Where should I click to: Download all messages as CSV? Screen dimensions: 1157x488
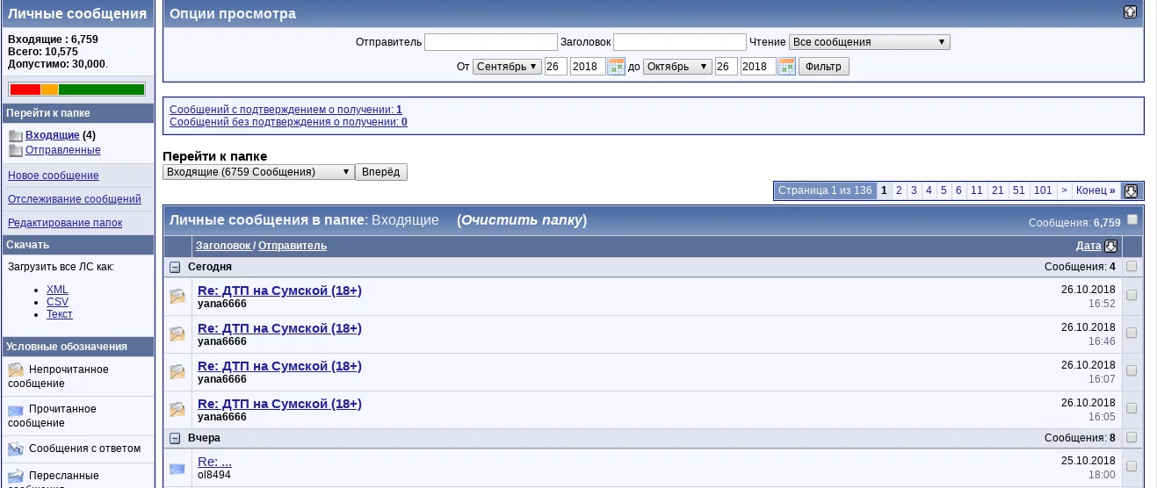click(x=57, y=302)
